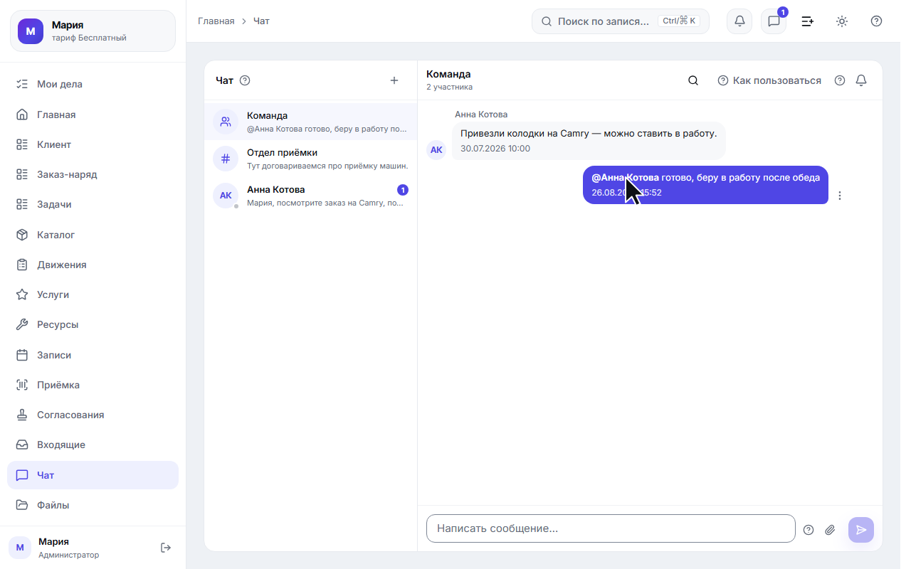The height and width of the screenshot is (569, 911).
Task: Open 'Услуги' sidebar section
Action: (x=93, y=294)
